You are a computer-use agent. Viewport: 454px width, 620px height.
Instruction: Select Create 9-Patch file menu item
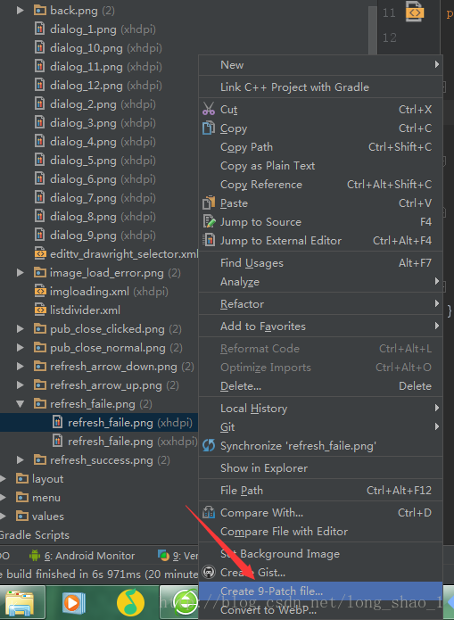320,591
